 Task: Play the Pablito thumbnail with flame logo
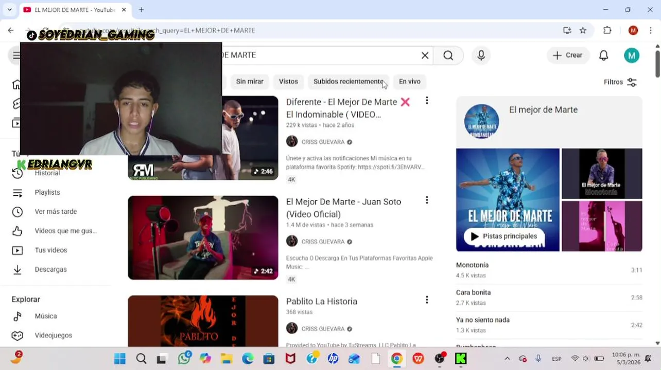coord(203,321)
